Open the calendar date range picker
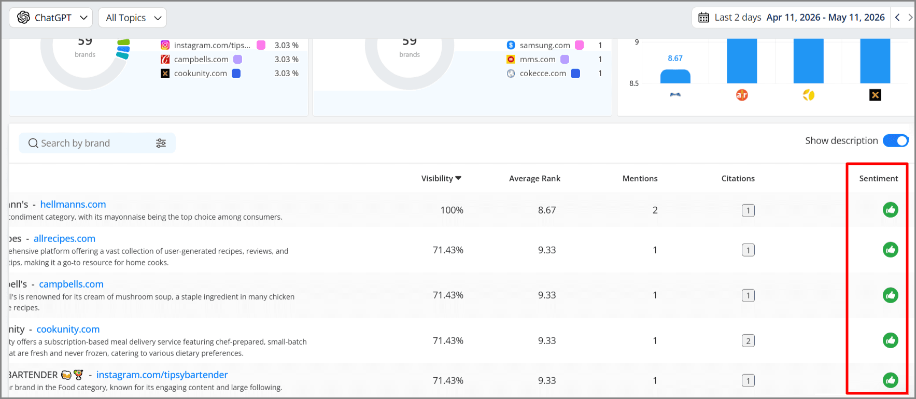Screen dimensions: 916x399 [x=703, y=18]
